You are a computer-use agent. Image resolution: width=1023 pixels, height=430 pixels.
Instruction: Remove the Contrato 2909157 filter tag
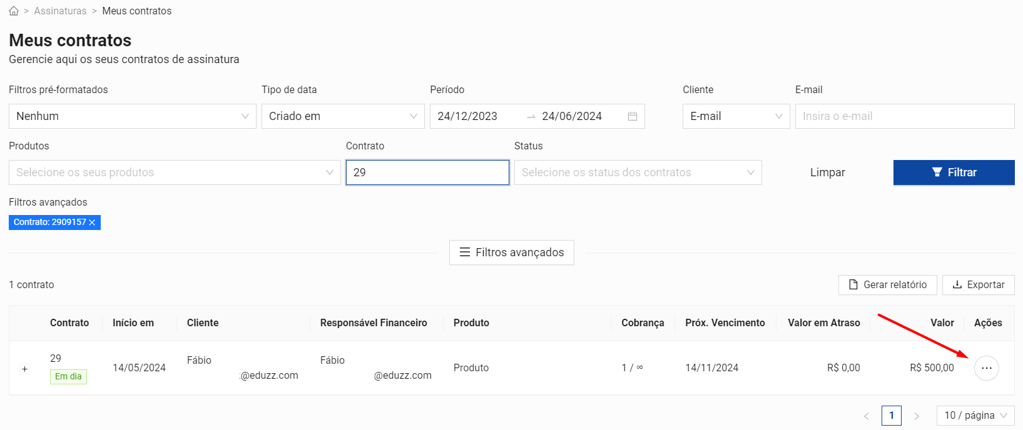(92, 222)
